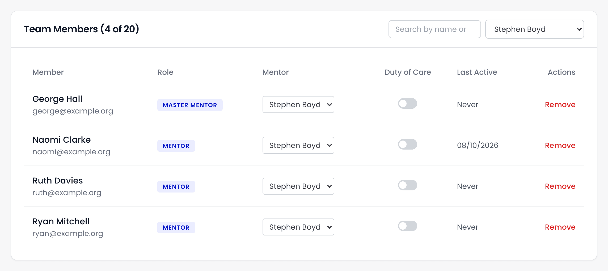The height and width of the screenshot is (271, 608).
Task: Select the name Naomi Clarke
Action: tap(61, 140)
